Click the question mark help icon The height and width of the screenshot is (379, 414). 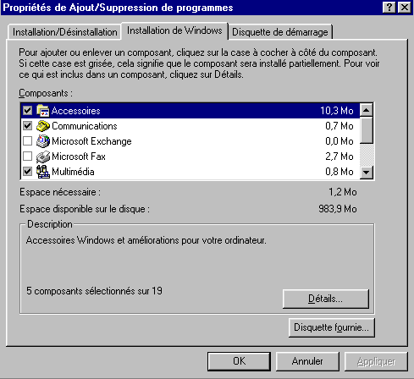tap(389, 7)
